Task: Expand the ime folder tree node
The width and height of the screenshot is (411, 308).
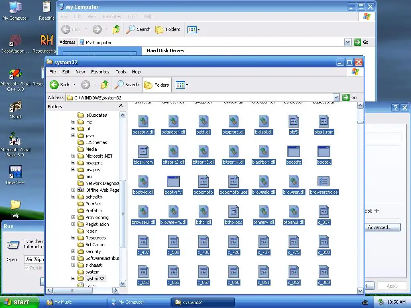Action: click(73, 122)
